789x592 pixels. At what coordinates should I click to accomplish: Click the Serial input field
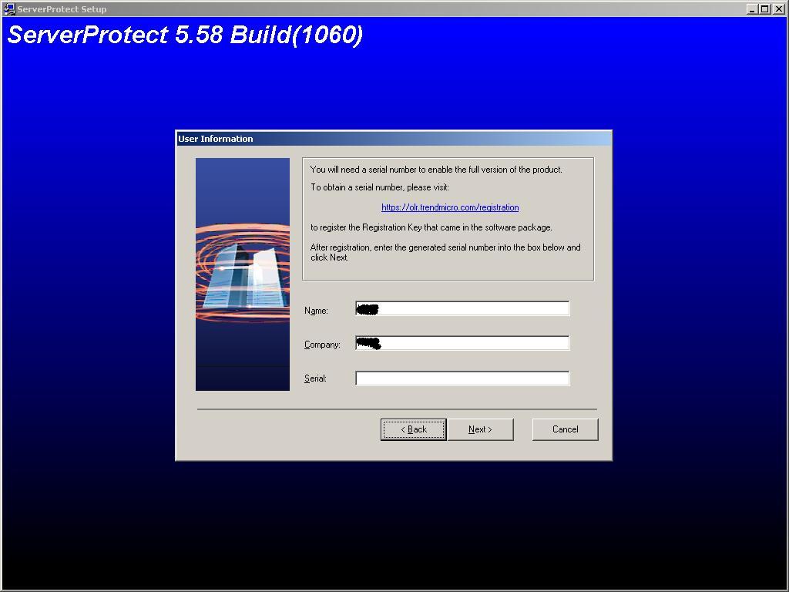462,378
